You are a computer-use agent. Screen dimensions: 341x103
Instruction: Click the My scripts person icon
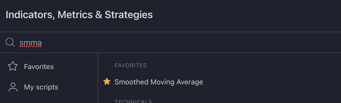coord(13,87)
